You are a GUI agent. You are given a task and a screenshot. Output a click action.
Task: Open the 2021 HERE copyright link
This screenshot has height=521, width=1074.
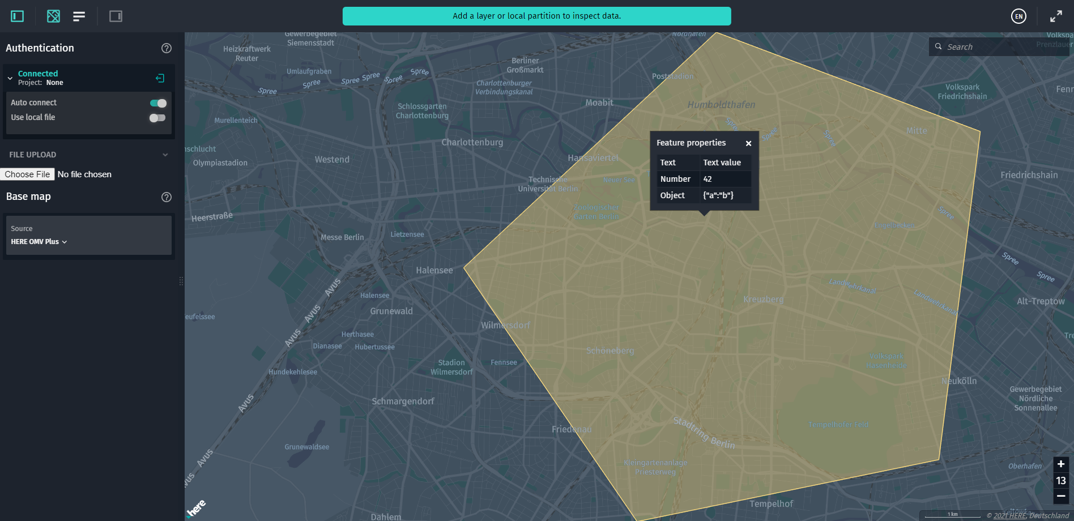(1009, 516)
